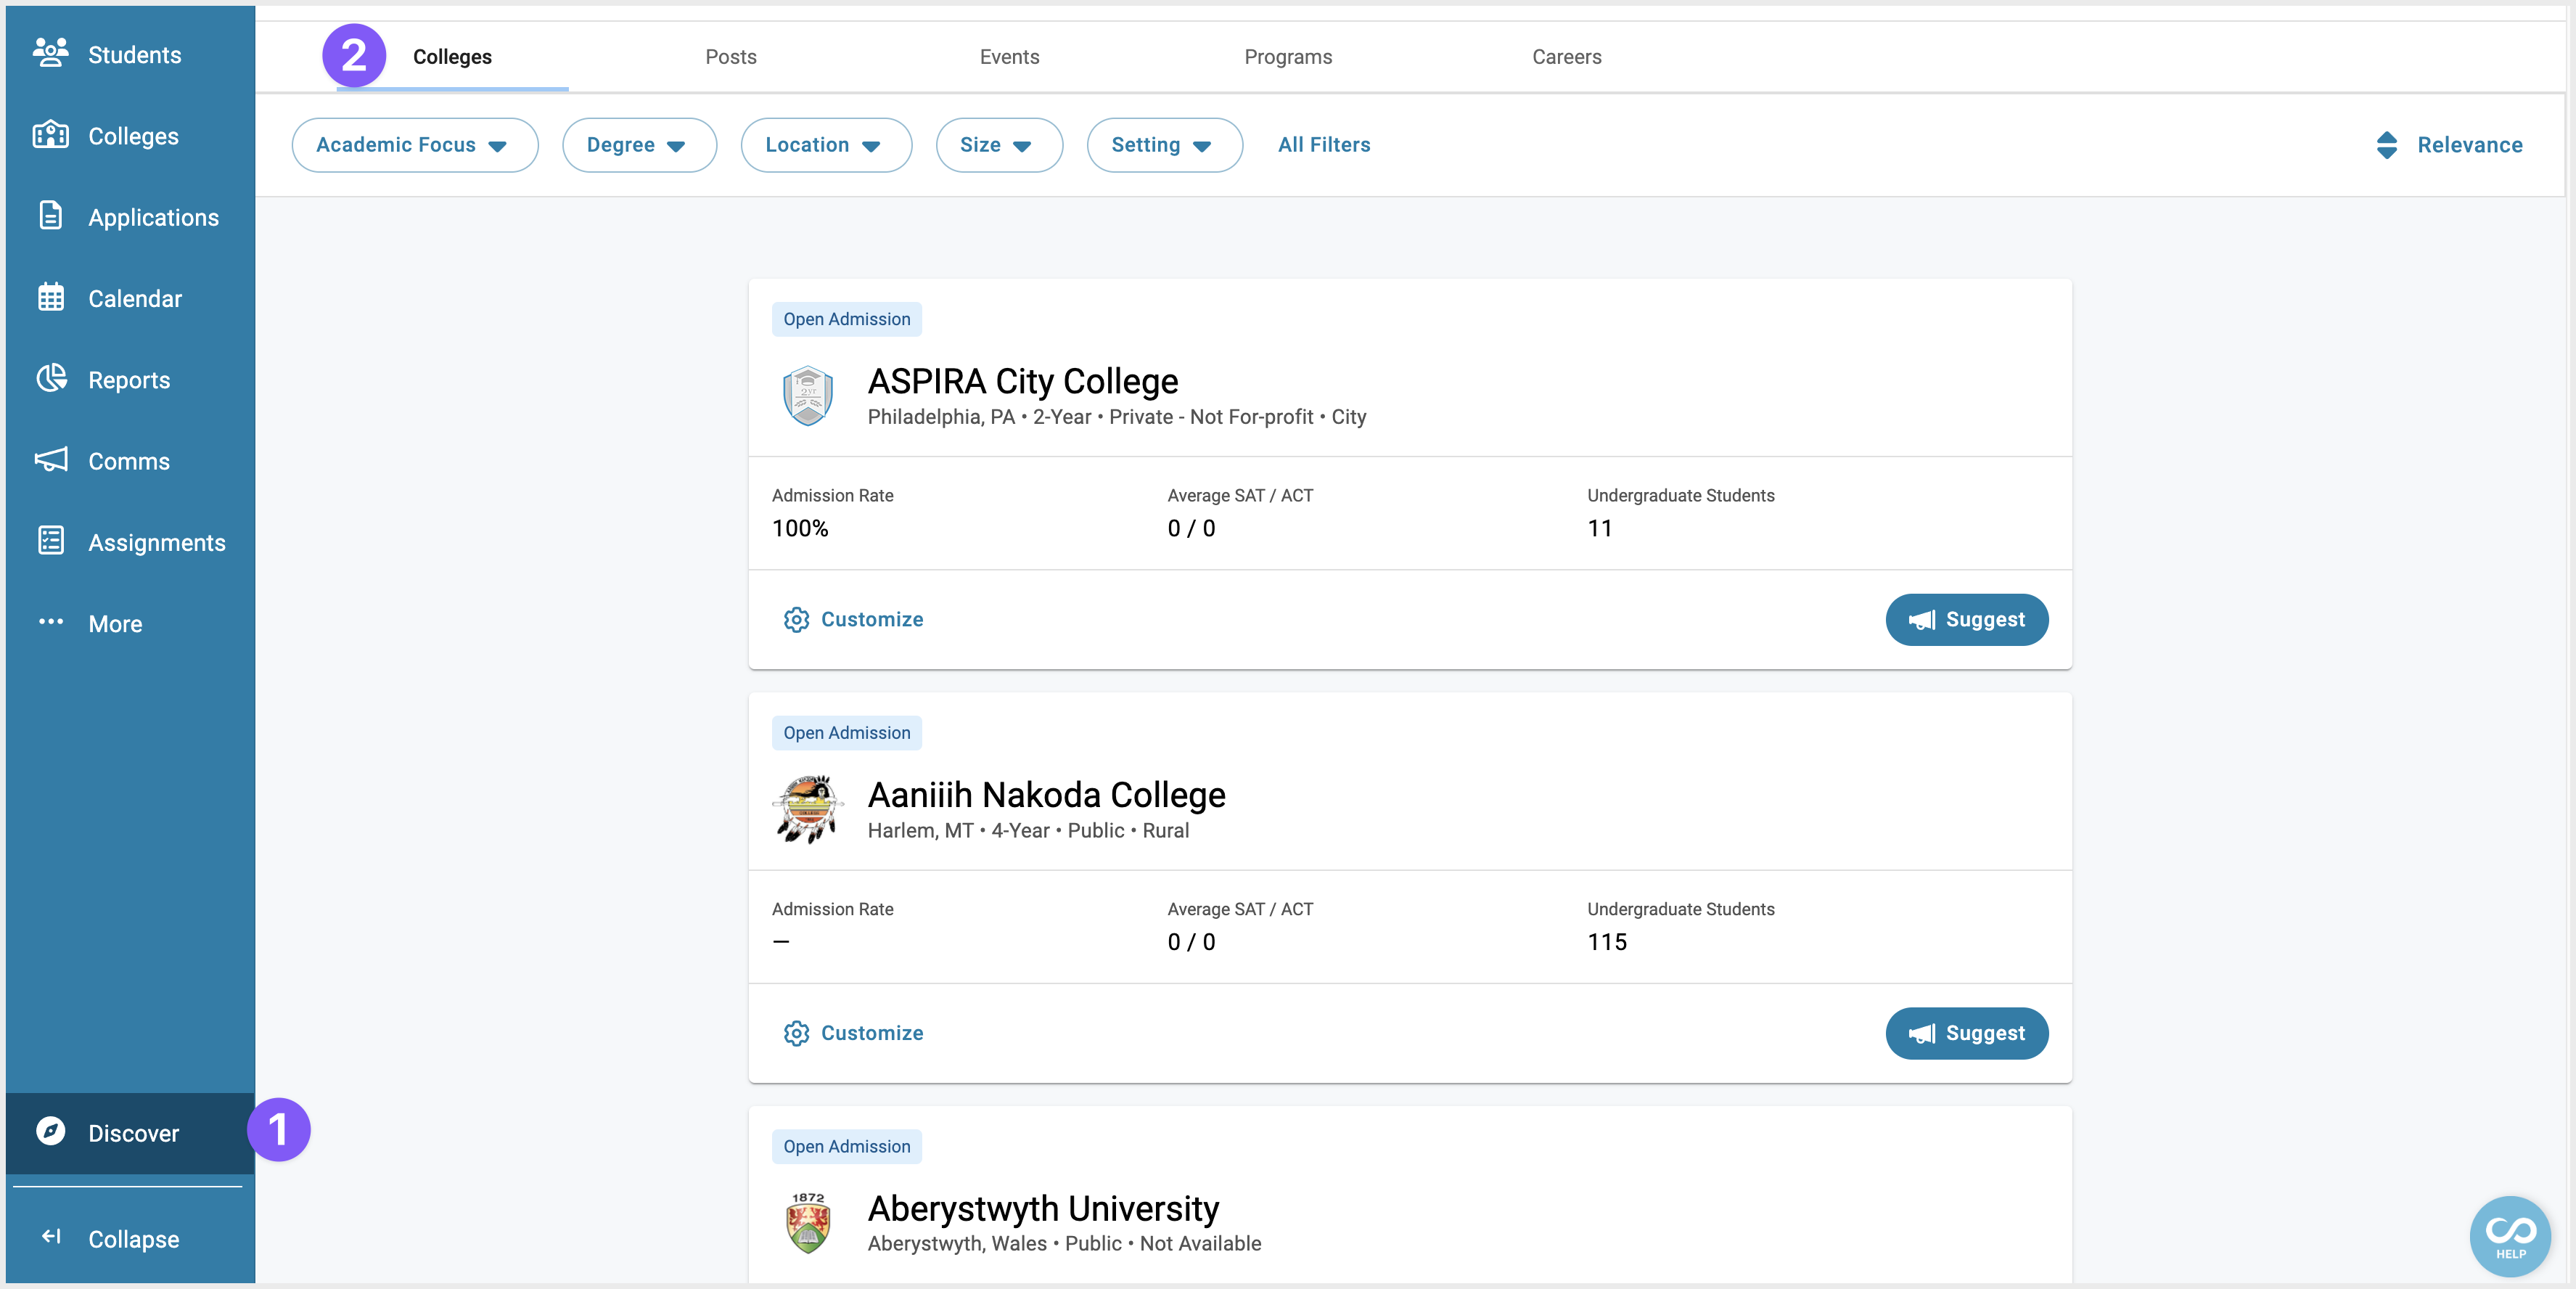
Task: Open Students in the sidebar
Action: click(130, 54)
